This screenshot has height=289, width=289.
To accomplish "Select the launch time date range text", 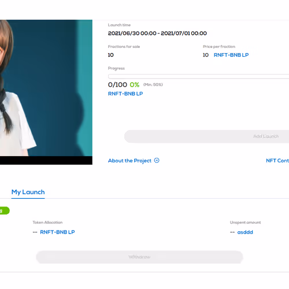I will click(x=157, y=34).
